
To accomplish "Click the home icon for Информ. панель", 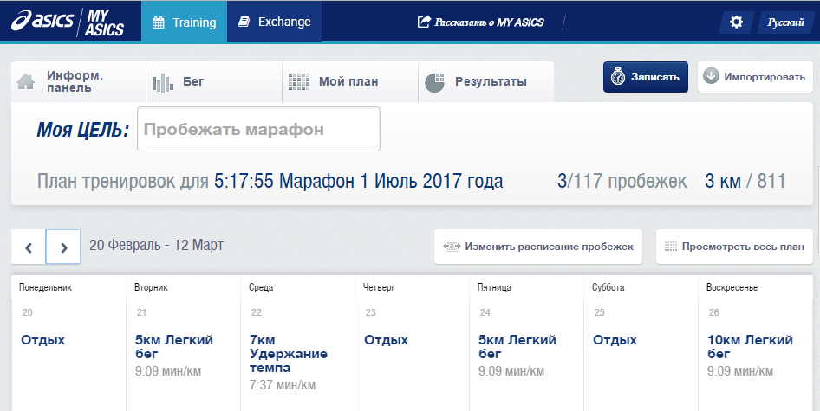I will (x=28, y=82).
